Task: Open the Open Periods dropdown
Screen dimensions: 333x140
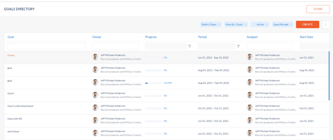Action: [x=283, y=24]
